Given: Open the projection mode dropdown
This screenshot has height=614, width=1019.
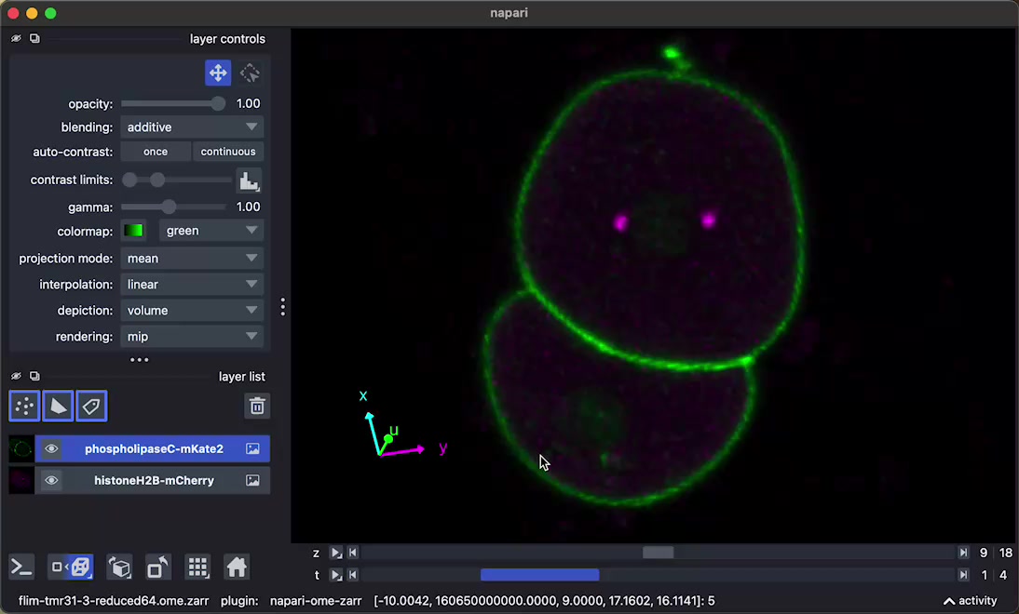Looking at the screenshot, I should tap(193, 259).
